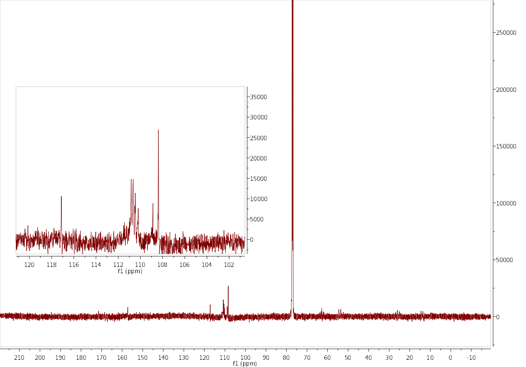Select the 100 tick label on main x-axis
Image resolution: width=526 pixels, height=367 pixels.
tap(245, 358)
